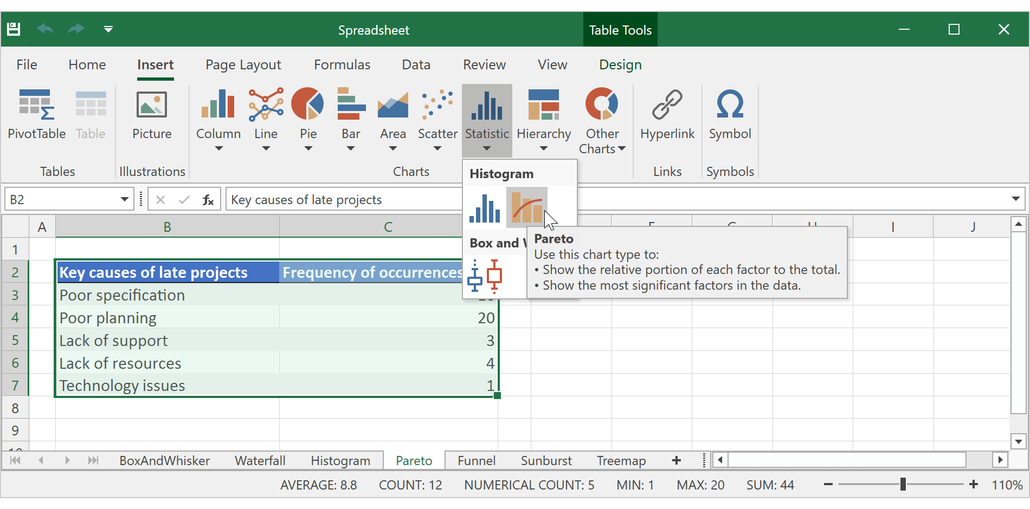Cancel formula entry with the X button

[x=160, y=199]
